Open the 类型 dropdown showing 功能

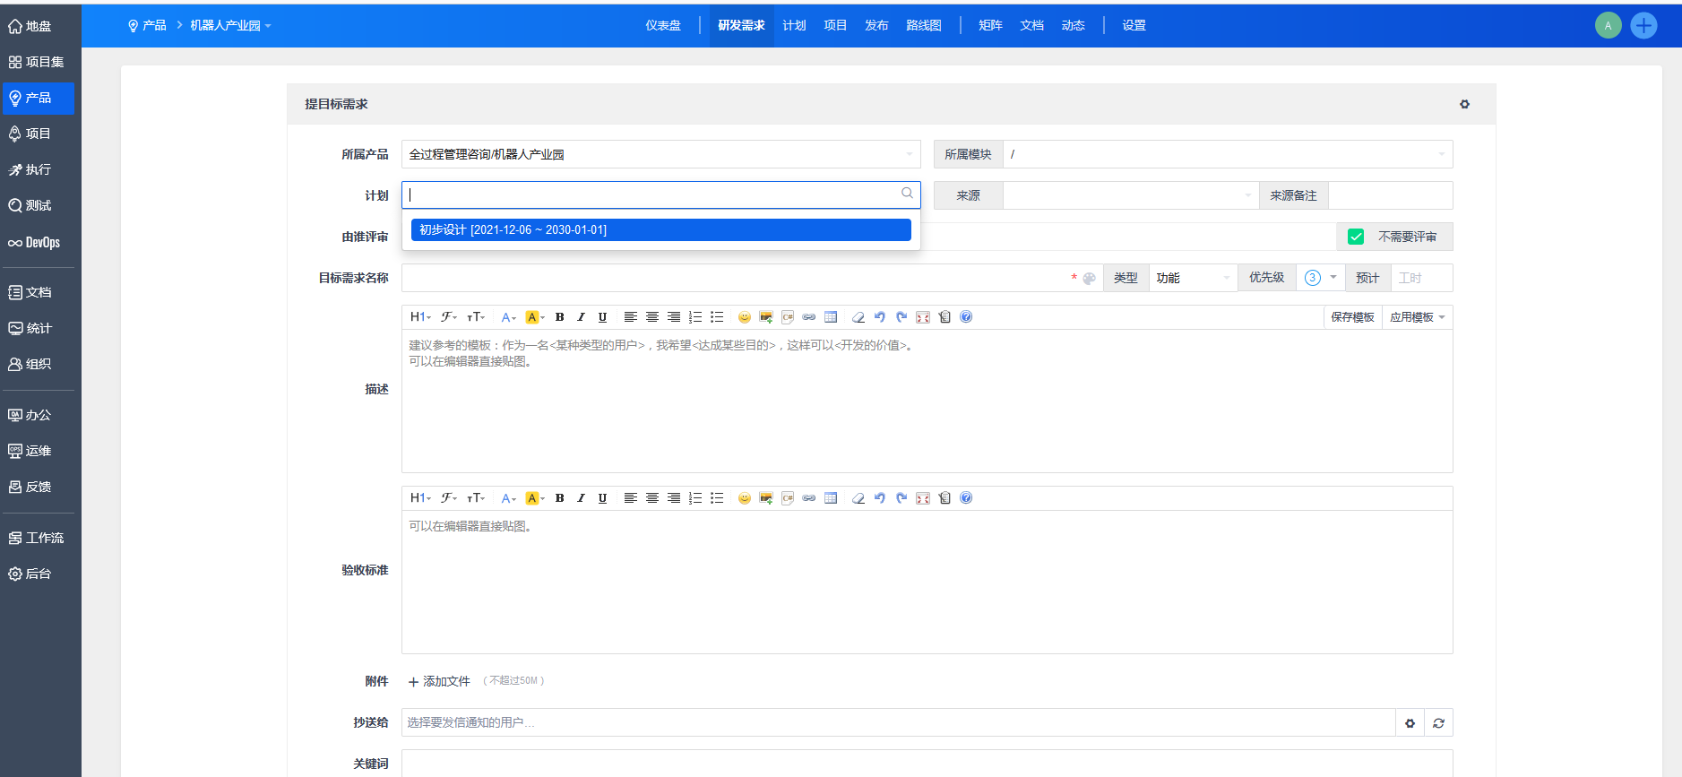pos(1192,279)
